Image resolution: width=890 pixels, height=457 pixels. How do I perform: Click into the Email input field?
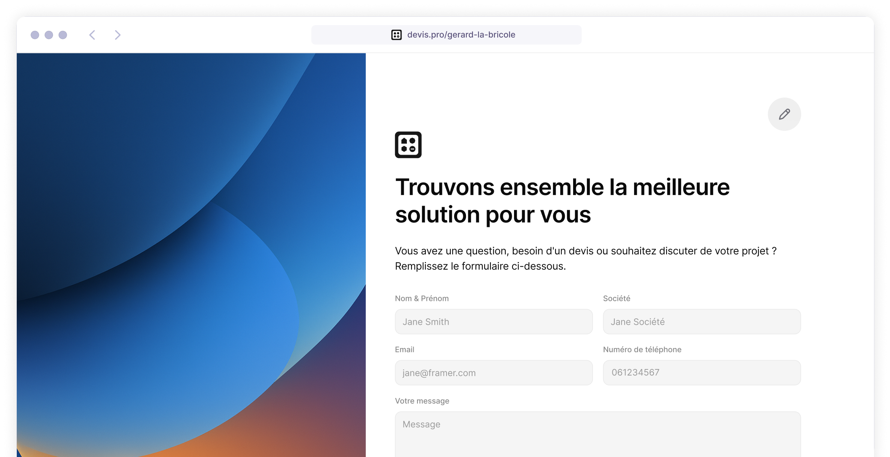pyautogui.click(x=493, y=373)
